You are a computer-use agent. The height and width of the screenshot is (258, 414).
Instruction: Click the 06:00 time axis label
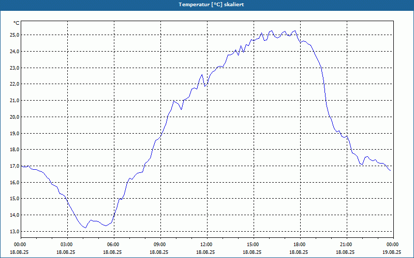(x=114, y=245)
